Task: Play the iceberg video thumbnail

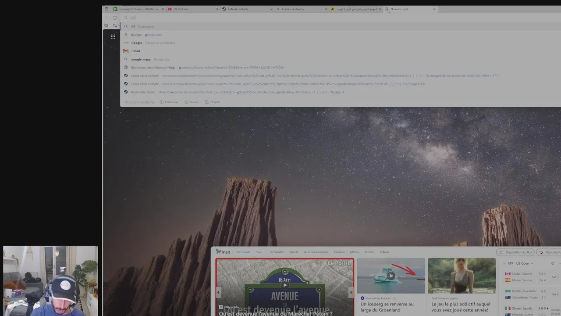Action: [x=391, y=276]
